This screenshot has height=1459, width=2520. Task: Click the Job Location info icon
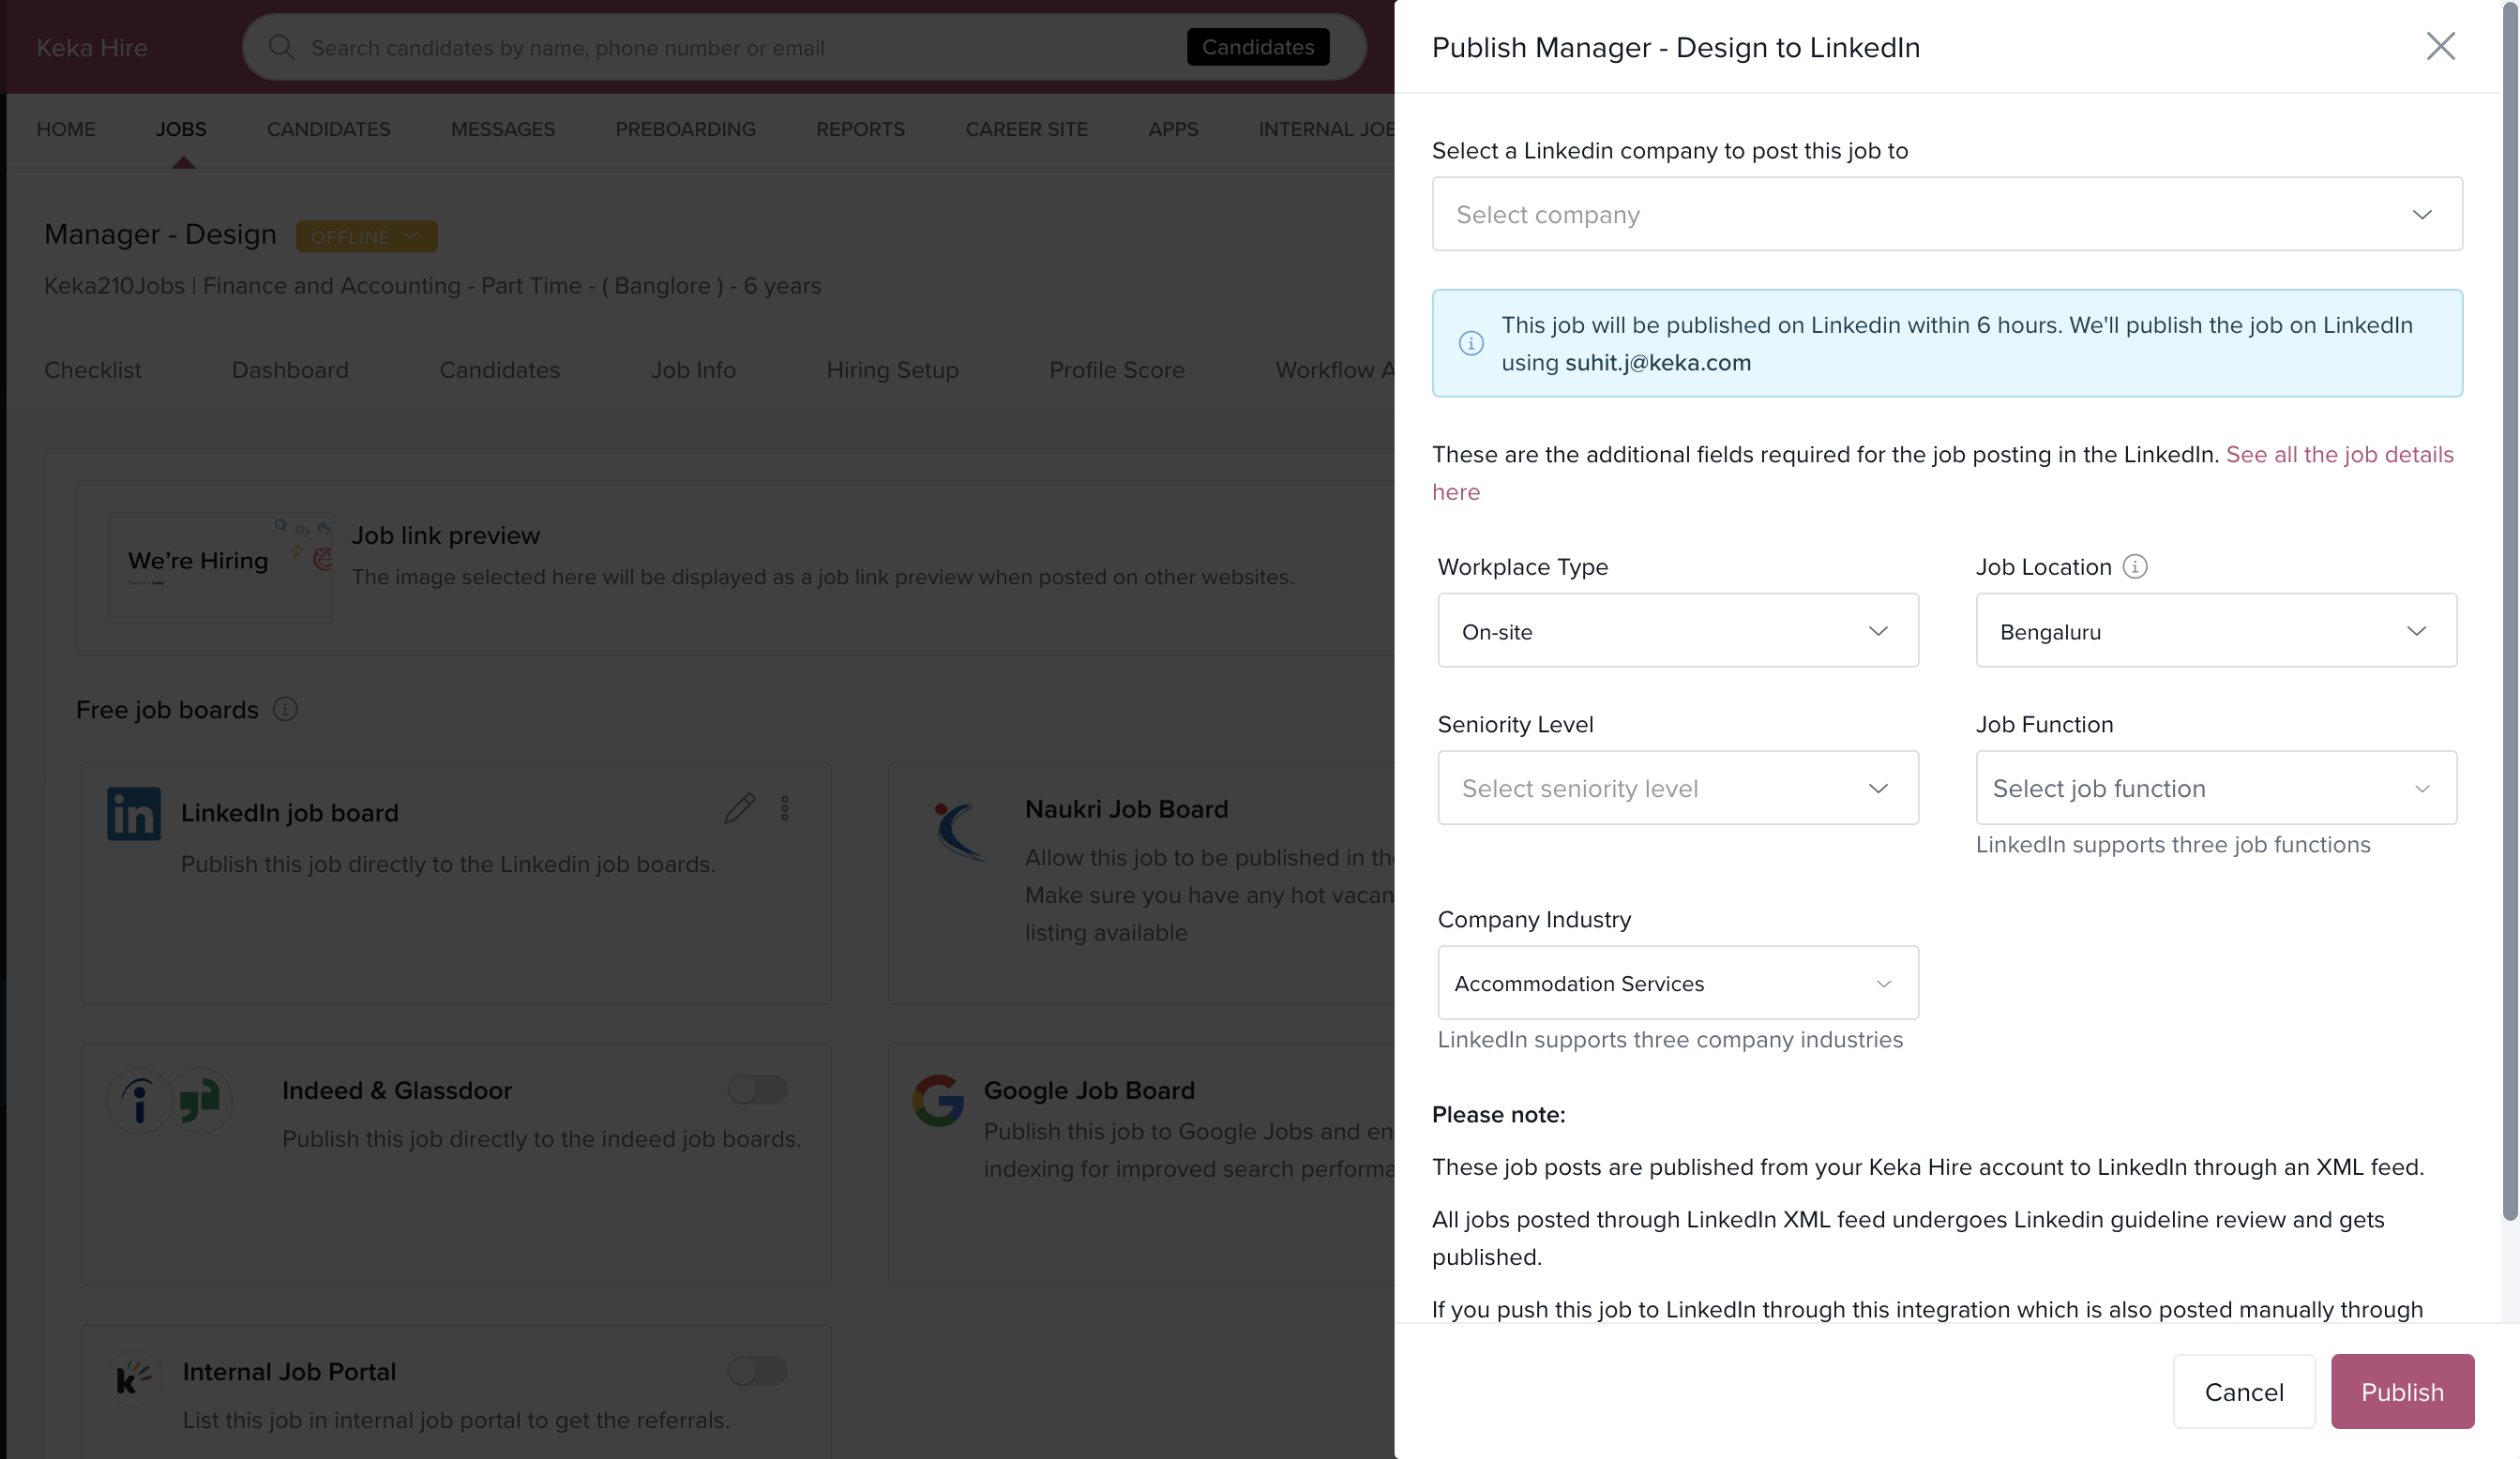(x=2134, y=567)
